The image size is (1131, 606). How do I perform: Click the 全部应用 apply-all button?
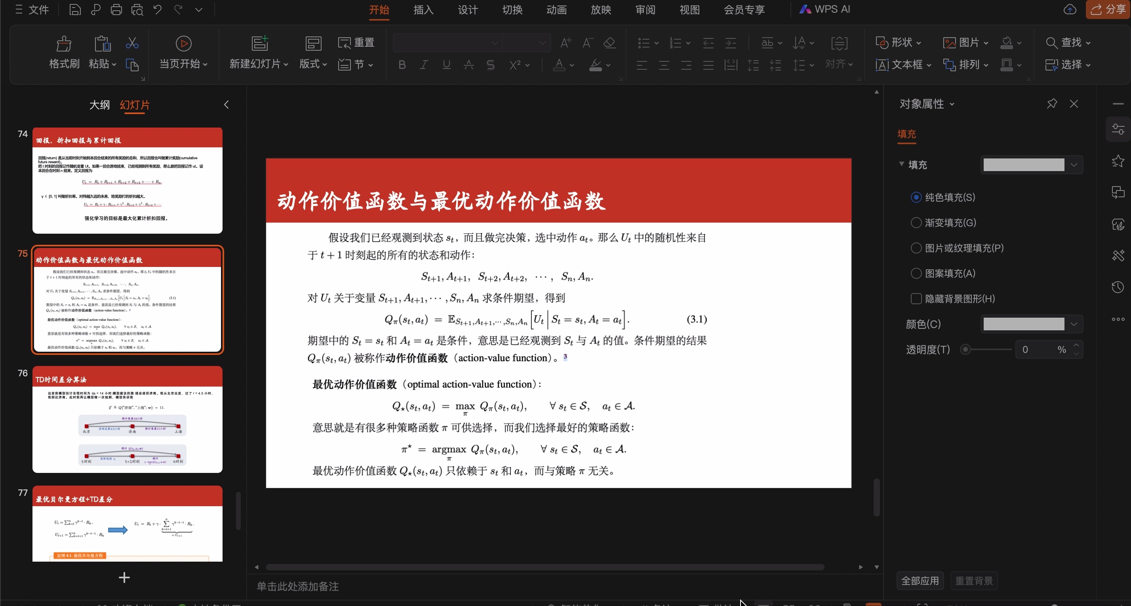[x=920, y=580]
